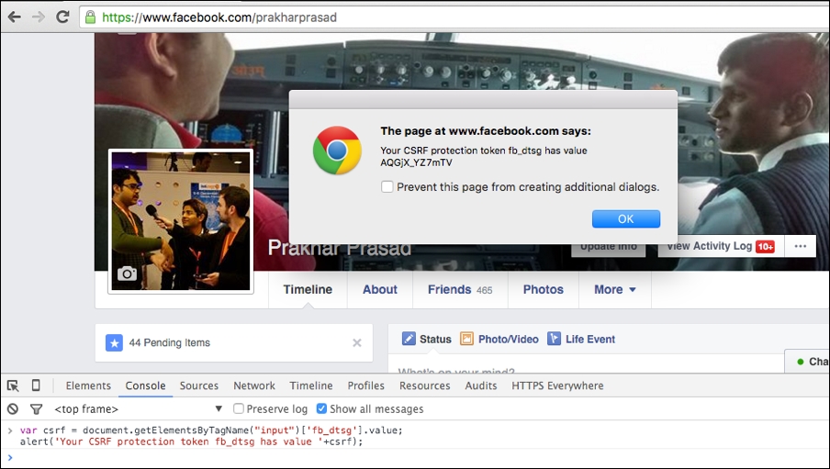
Task: Open the Timeline profile tab
Action: coord(308,289)
